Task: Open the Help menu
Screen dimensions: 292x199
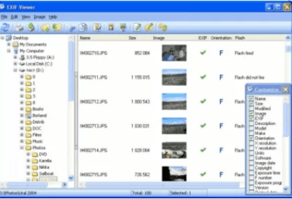Action: pos(53,17)
